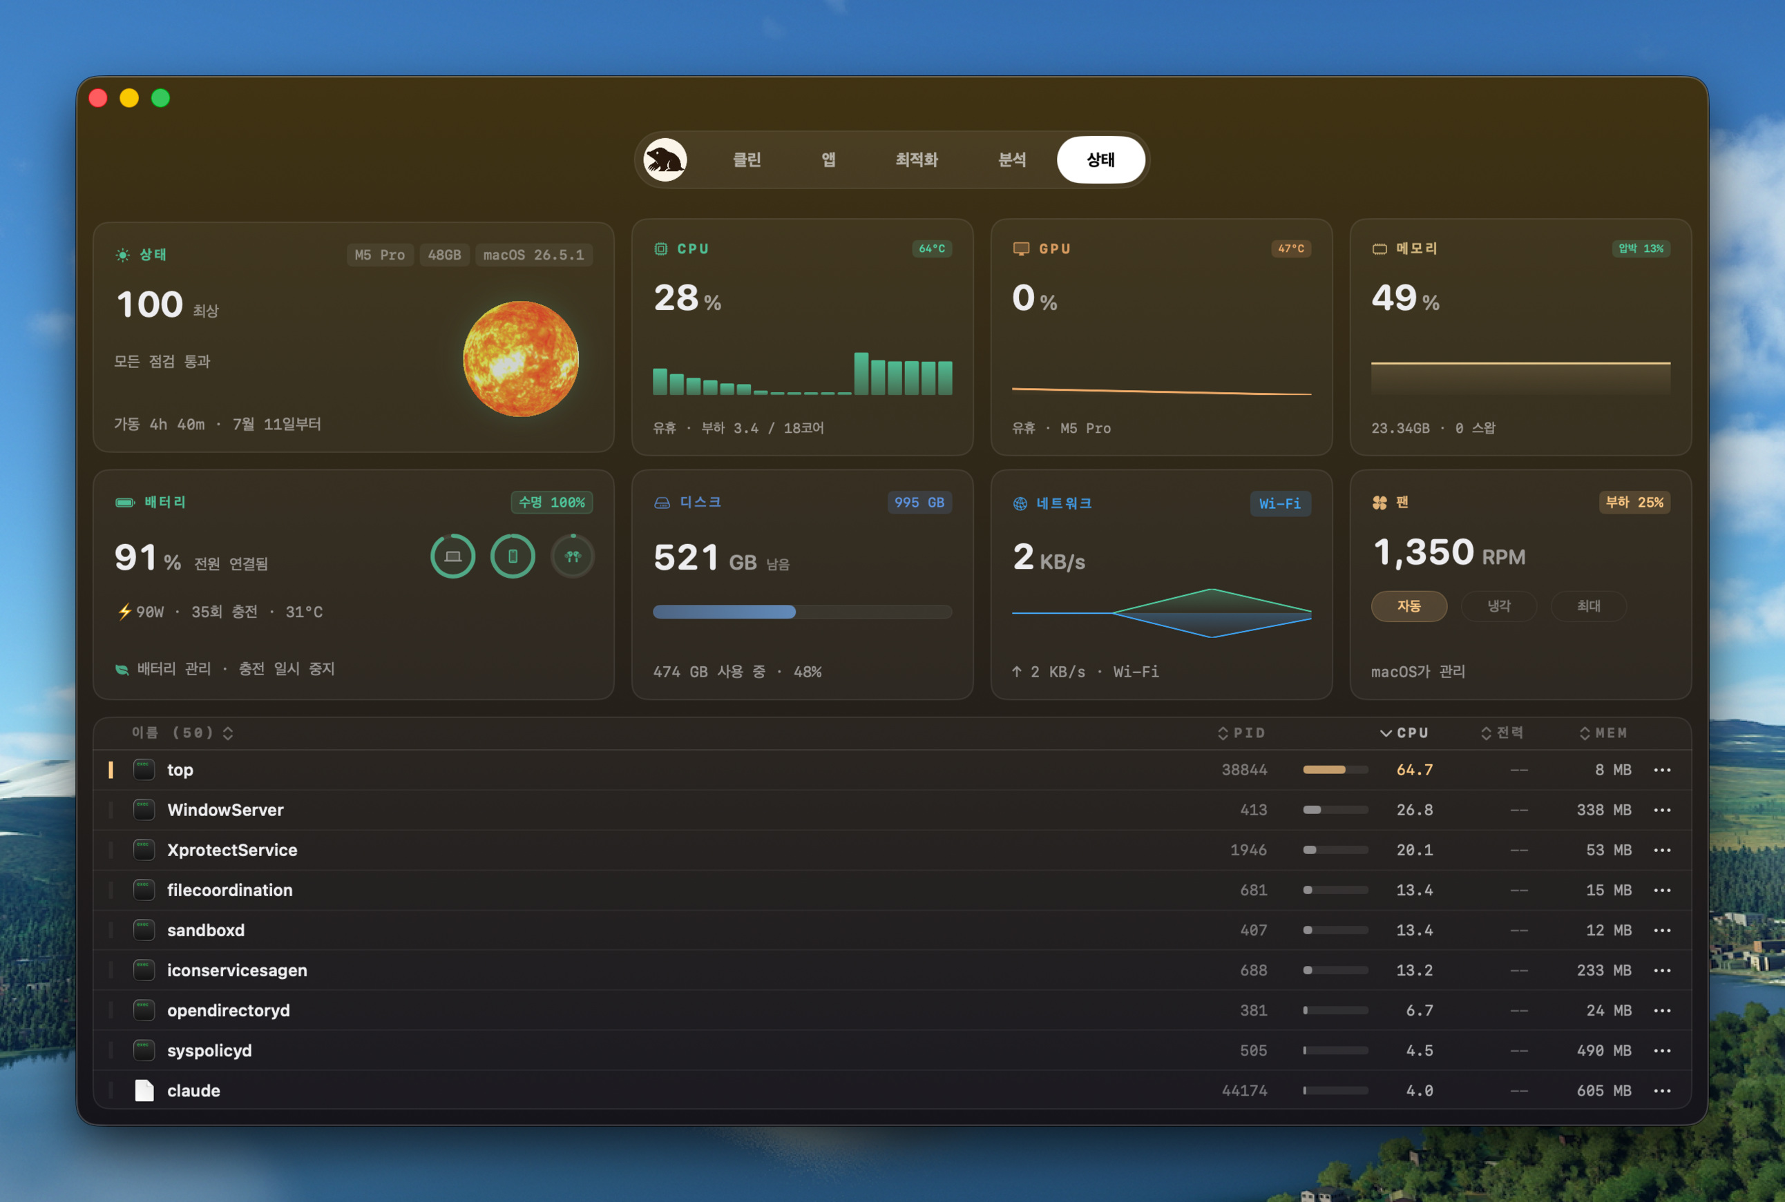Click the GPU monitor icon
This screenshot has height=1202, width=1785.
coord(1021,249)
